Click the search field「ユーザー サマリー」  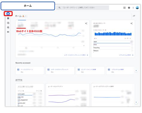(83, 7)
